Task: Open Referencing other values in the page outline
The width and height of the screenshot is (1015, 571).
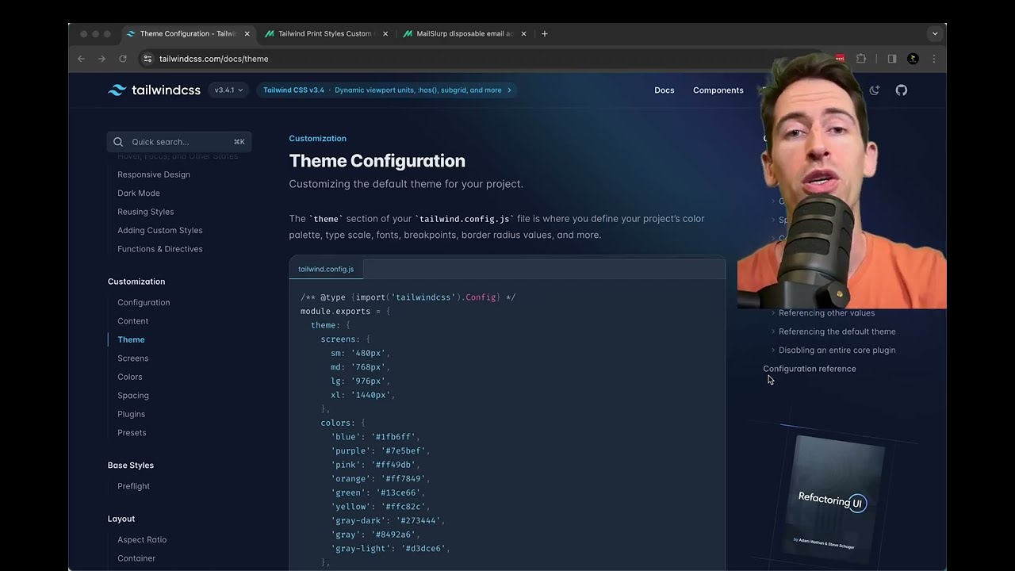Action: coord(826,313)
